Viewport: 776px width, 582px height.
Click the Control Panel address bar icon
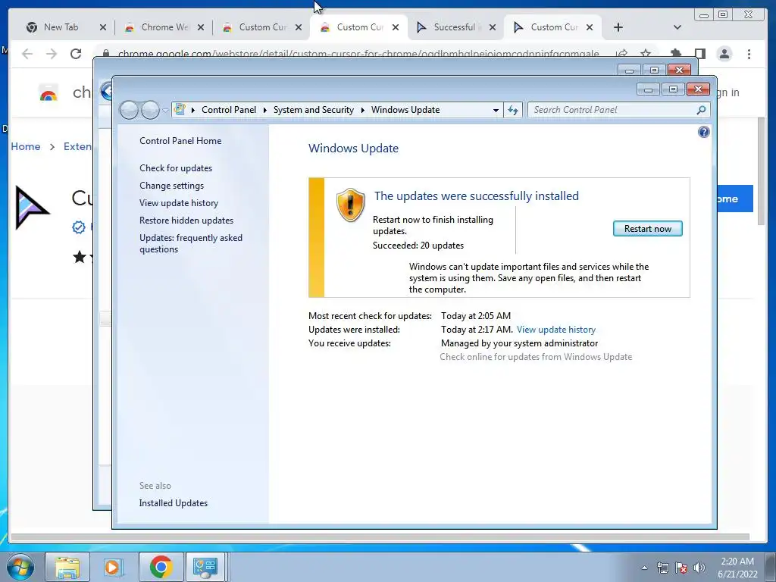[180, 109]
